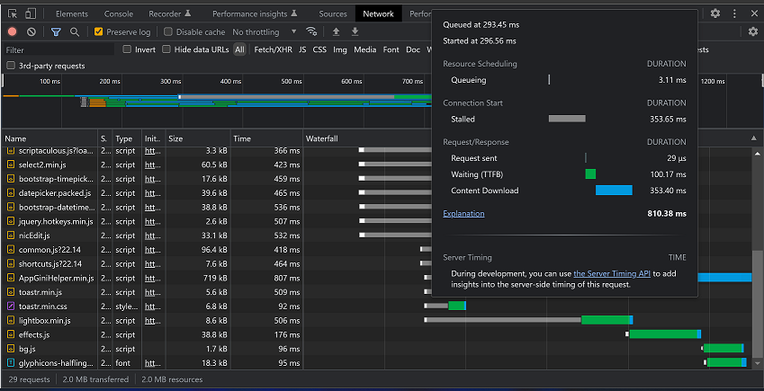Filter requests by JS
Image resolution: width=764 pixels, height=391 pixels.
click(302, 49)
